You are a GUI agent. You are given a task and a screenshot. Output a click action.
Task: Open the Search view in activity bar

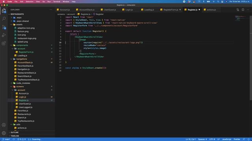point(4,19)
